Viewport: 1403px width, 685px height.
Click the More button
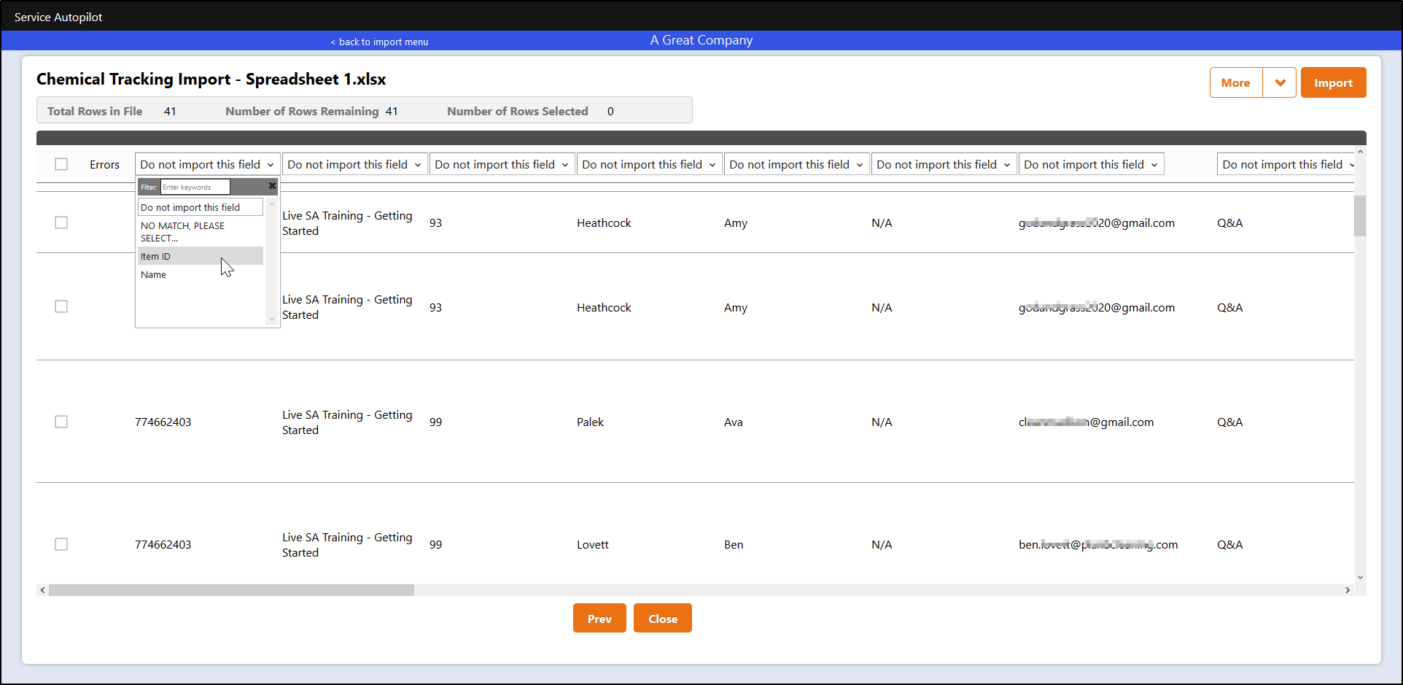tap(1235, 82)
